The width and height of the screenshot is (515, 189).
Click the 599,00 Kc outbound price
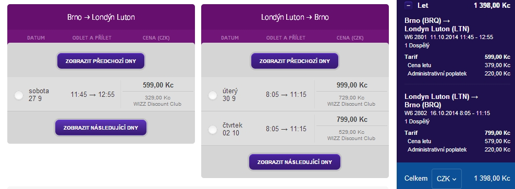point(158,85)
